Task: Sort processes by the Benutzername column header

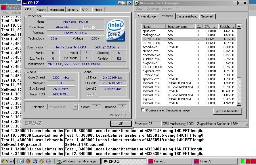Action: (x=180, y=27)
